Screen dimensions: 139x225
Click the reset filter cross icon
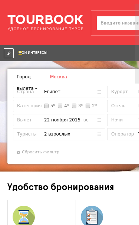[18, 152]
